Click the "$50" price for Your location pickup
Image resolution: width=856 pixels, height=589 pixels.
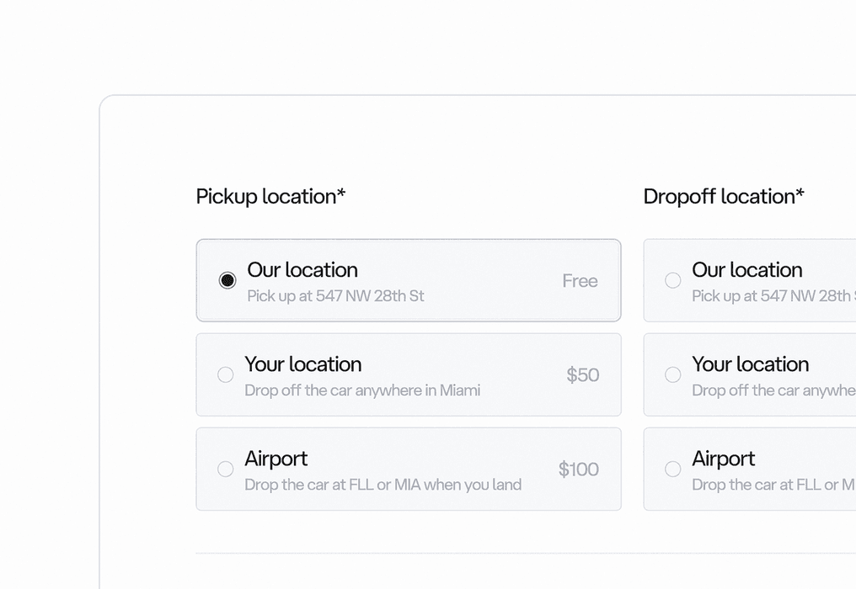(582, 375)
